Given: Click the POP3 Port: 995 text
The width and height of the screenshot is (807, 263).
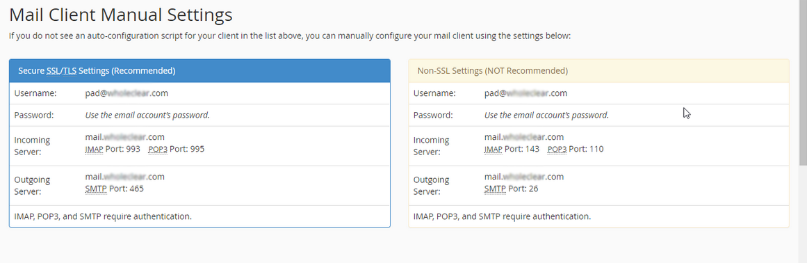Looking at the screenshot, I should (x=176, y=150).
